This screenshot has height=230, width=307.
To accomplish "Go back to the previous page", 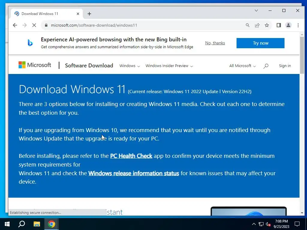I will tap(15, 25).
